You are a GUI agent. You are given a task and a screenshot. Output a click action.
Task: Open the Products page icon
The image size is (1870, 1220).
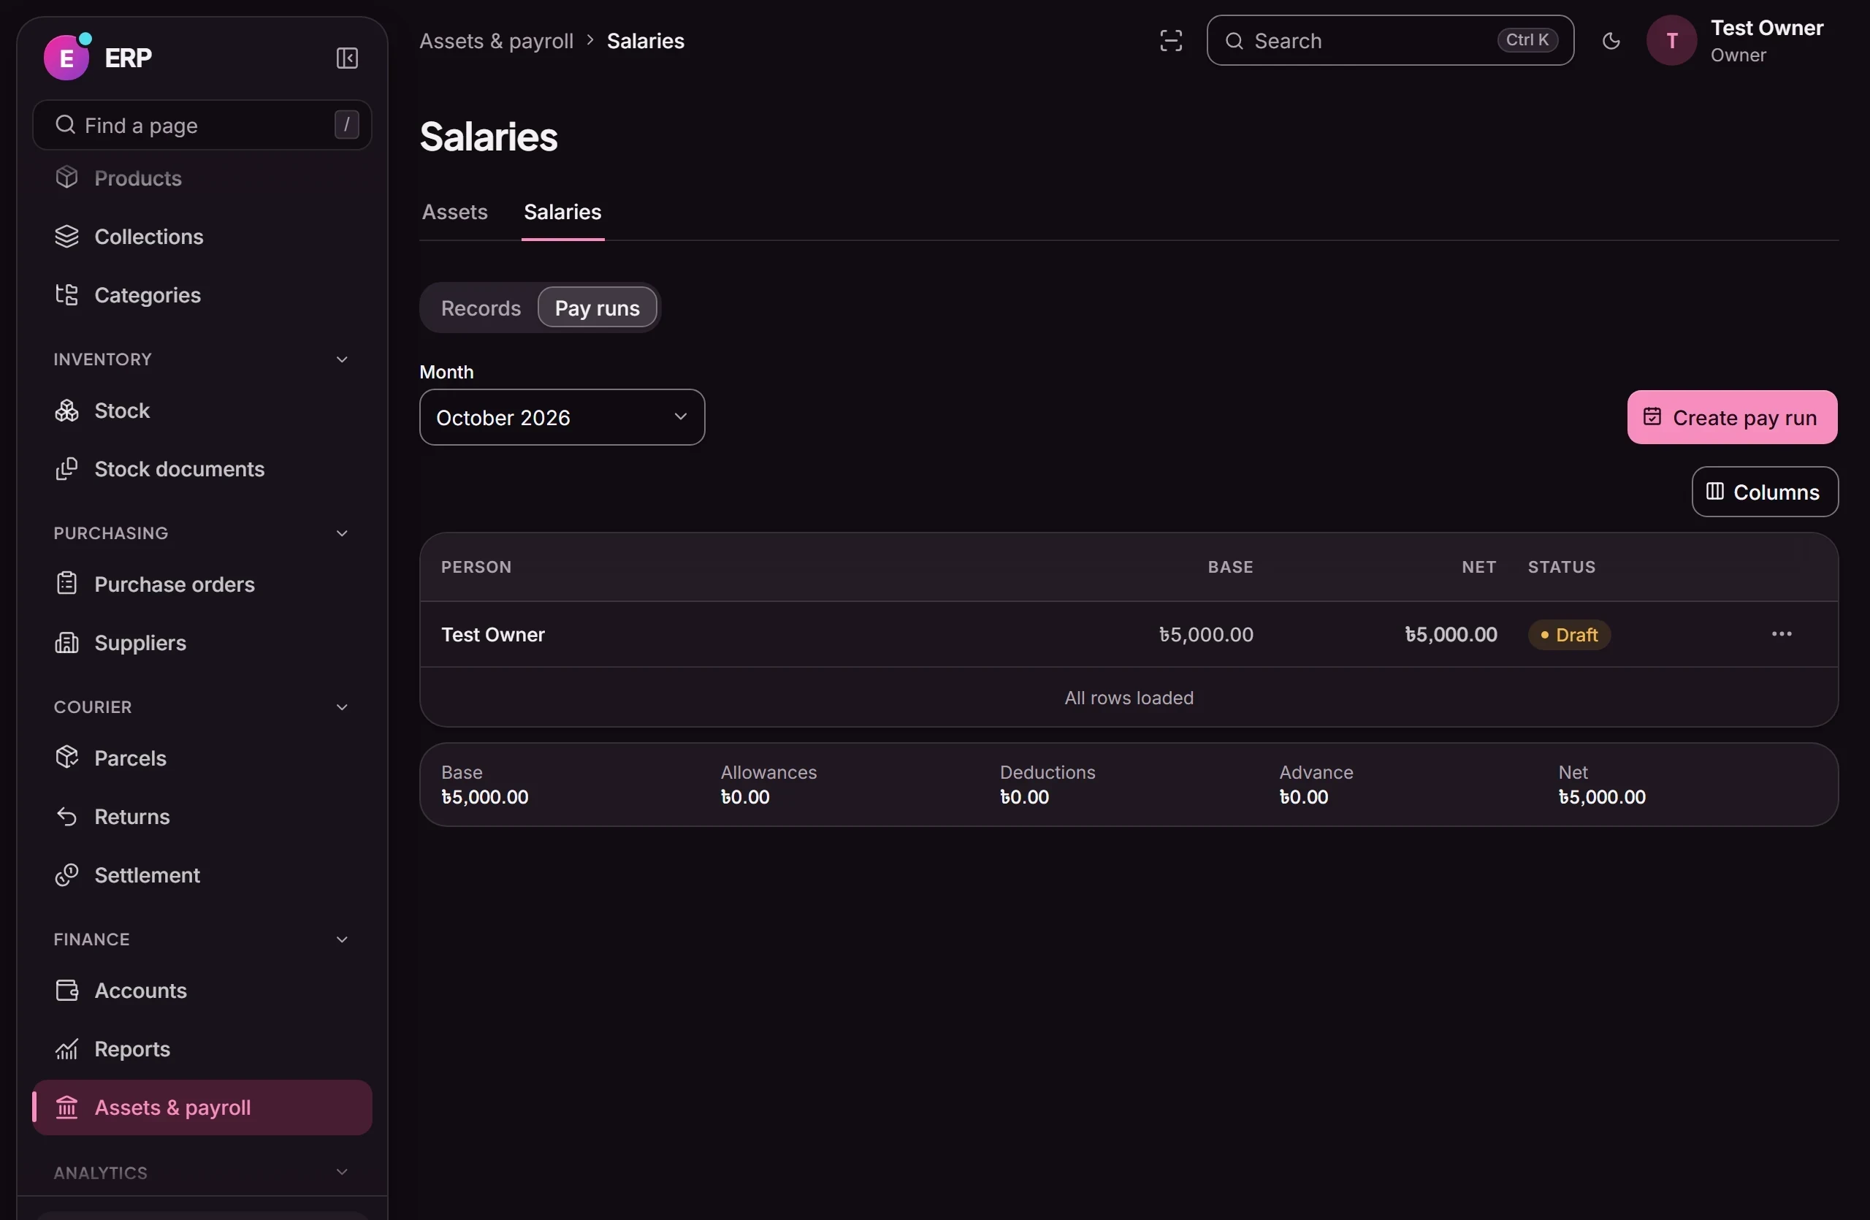(66, 178)
